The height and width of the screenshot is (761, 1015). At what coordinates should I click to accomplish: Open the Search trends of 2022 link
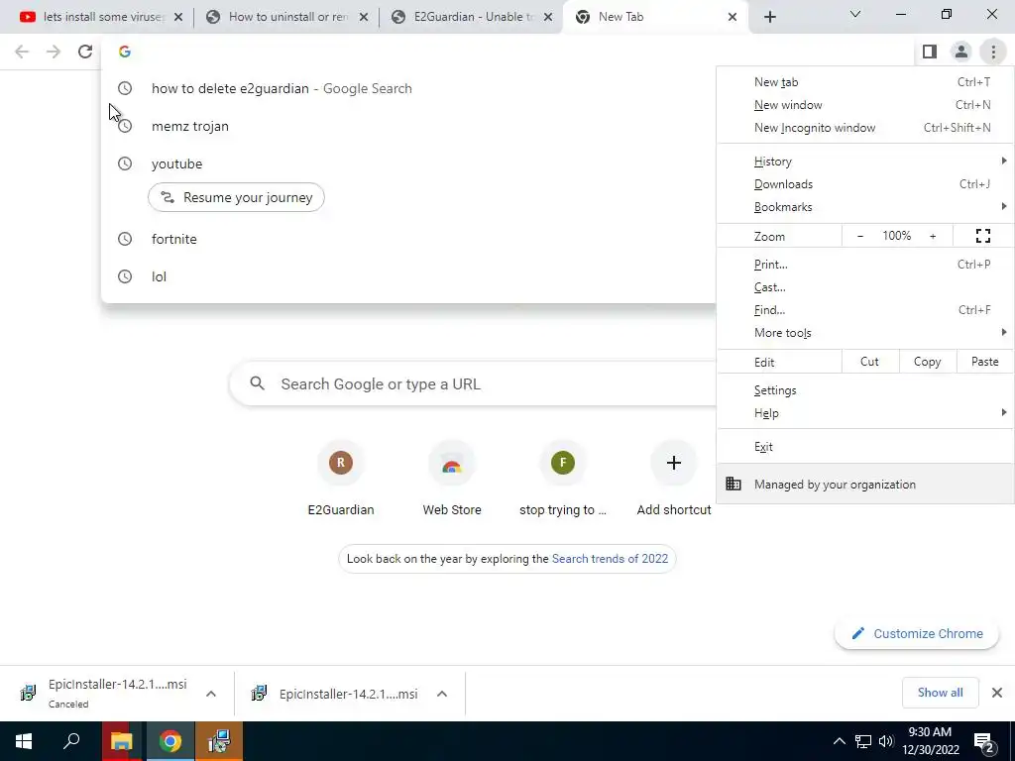(x=610, y=559)
